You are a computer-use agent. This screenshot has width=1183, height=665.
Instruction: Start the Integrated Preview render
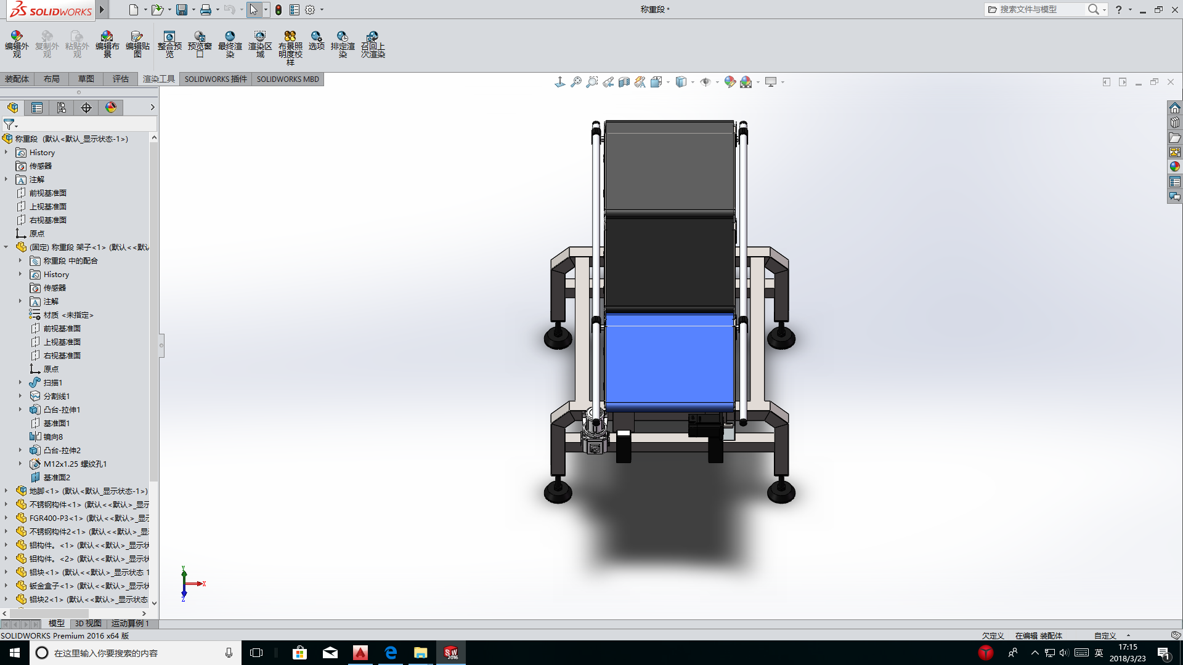pos(169,43)
